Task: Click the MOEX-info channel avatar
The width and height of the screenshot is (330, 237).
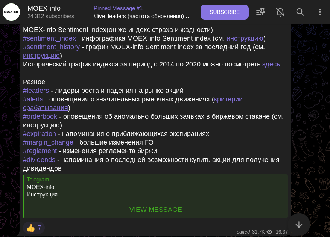Action: pos(11,12)
